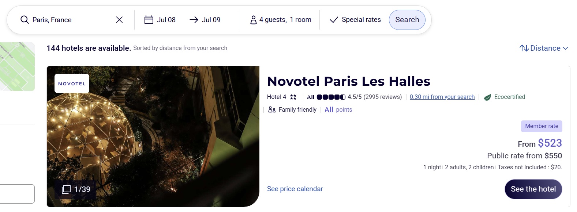Click the Family friendly icon
Screen dimensions: 577x212
point(272,109)
